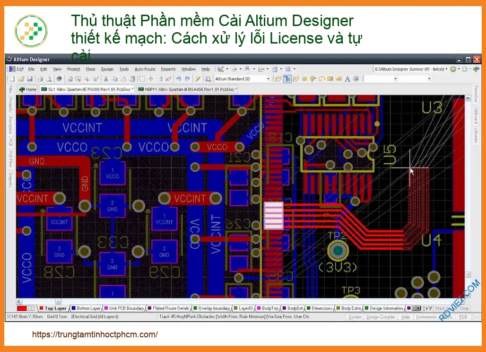
Task: Click the Undo arrow icon
Action: click(179, 79)
